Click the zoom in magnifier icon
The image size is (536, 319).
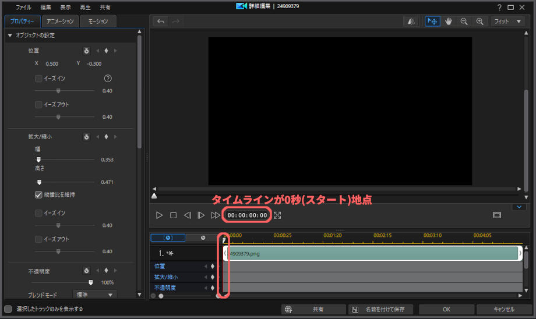point(480,21)
